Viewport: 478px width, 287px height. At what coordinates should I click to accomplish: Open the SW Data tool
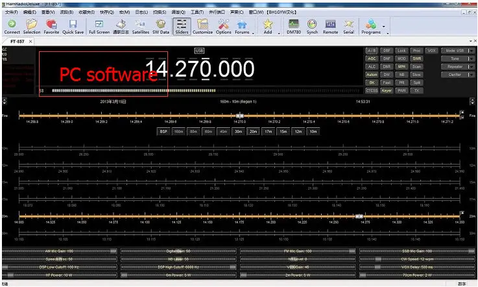click(161, 27)
